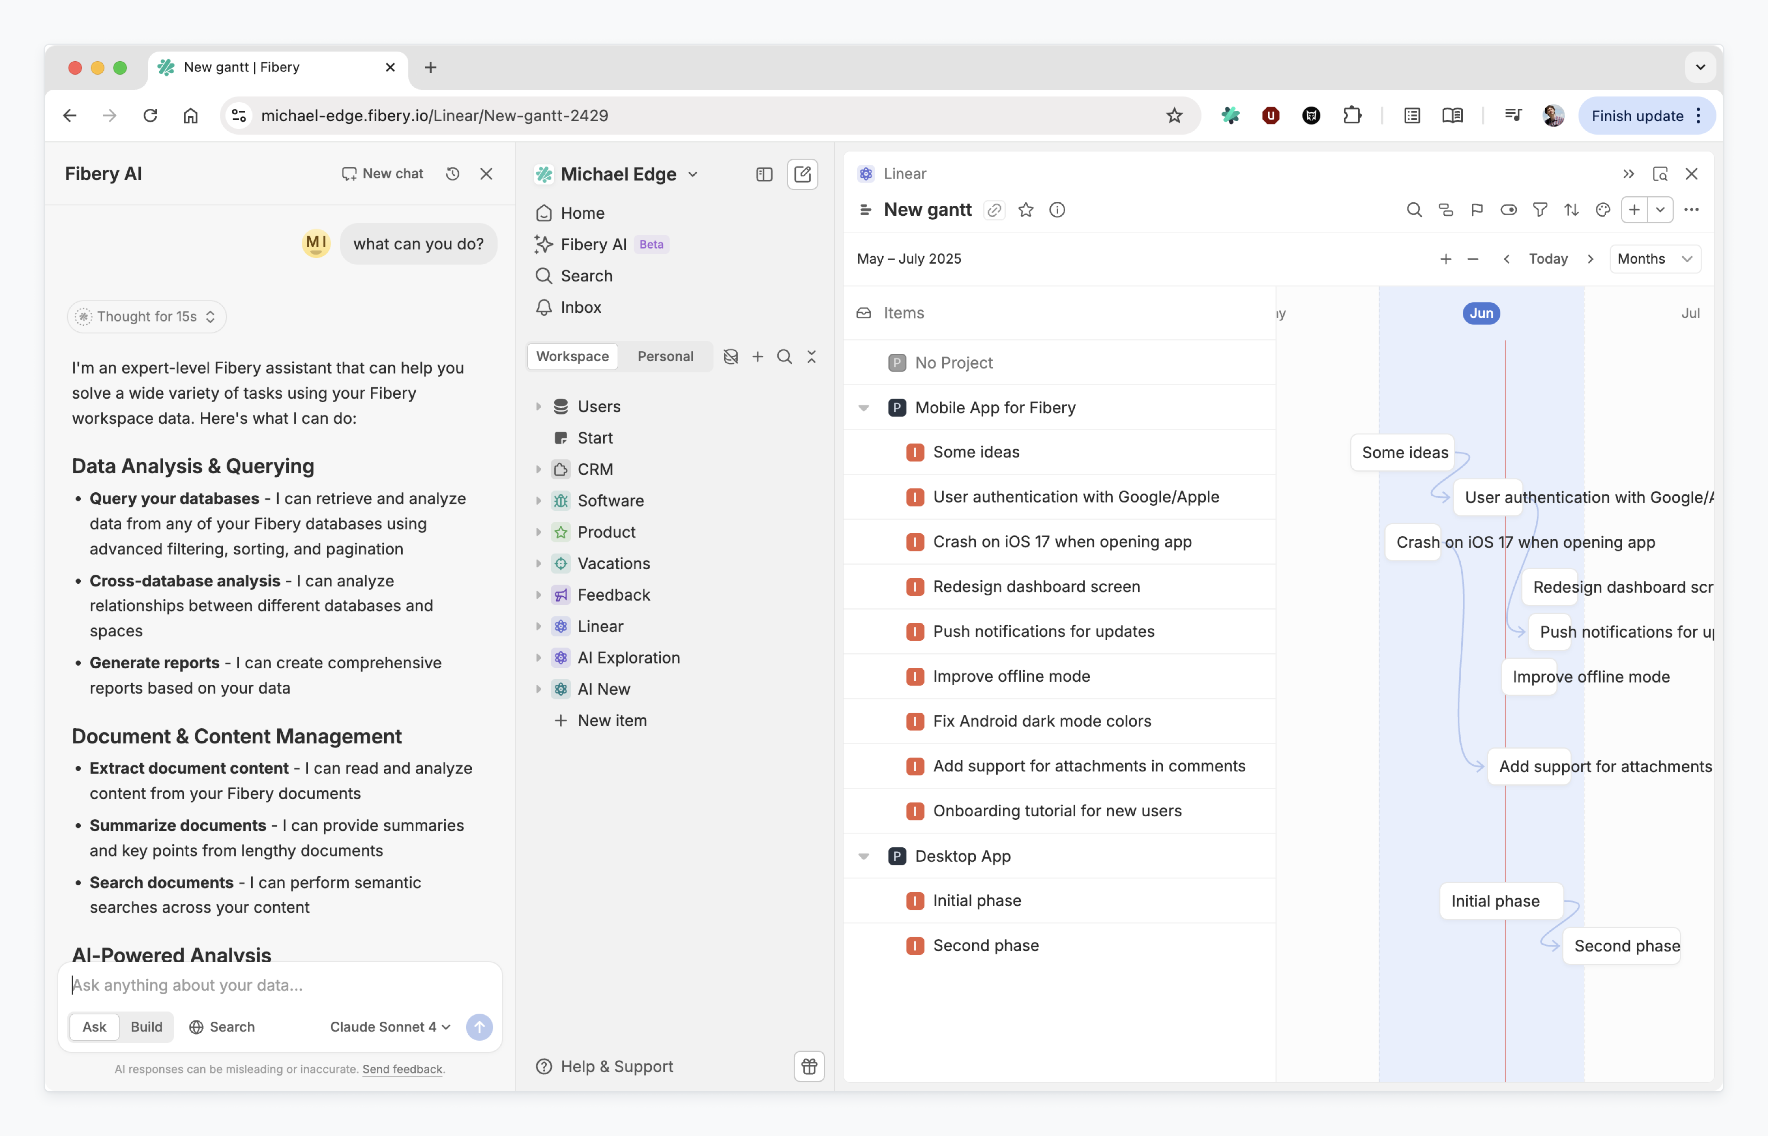
Task: Open the gantt Items configuration icon
Action: [1446, 210]
